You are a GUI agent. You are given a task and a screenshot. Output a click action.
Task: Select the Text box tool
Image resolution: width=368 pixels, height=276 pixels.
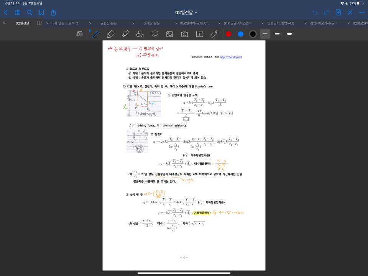[x=199, y=34]
